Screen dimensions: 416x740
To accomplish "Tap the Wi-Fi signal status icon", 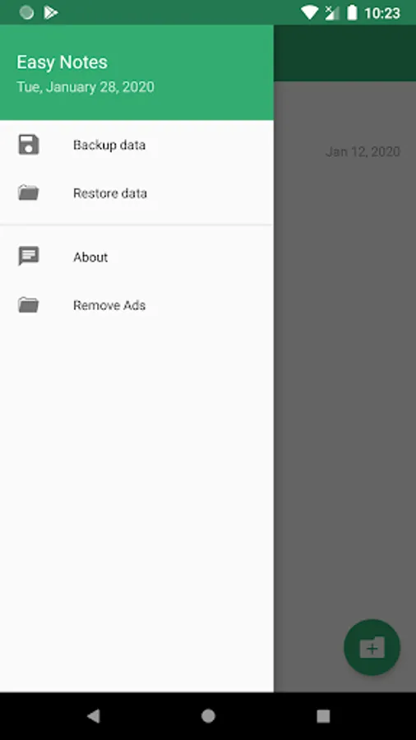I will coord(309,12).
